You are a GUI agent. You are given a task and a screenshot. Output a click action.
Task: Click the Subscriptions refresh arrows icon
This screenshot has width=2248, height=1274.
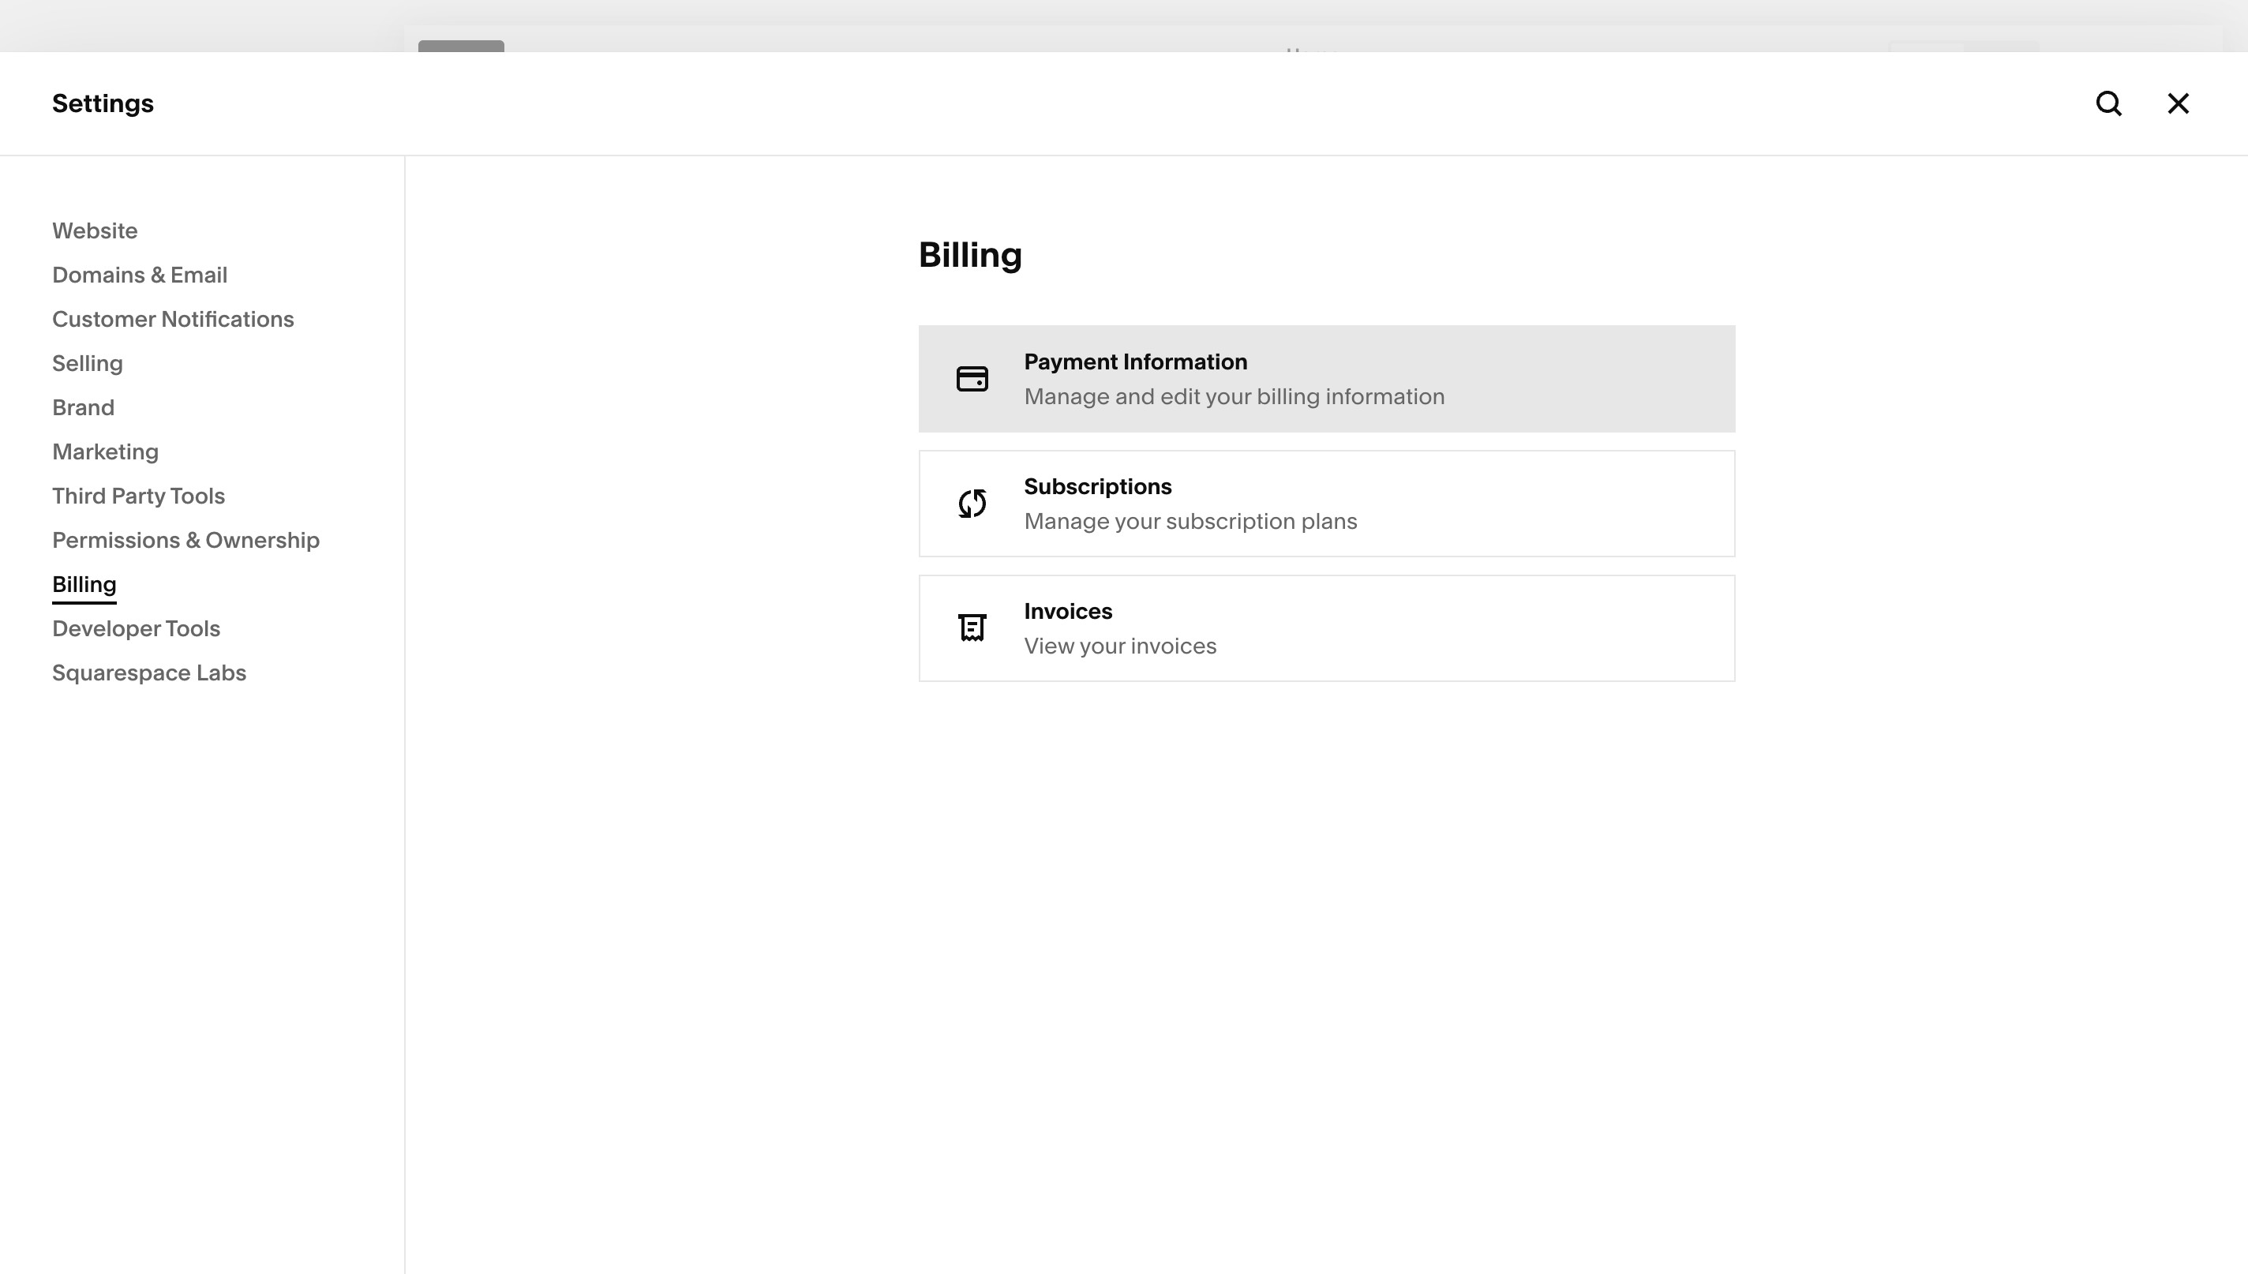click(972, 503)
